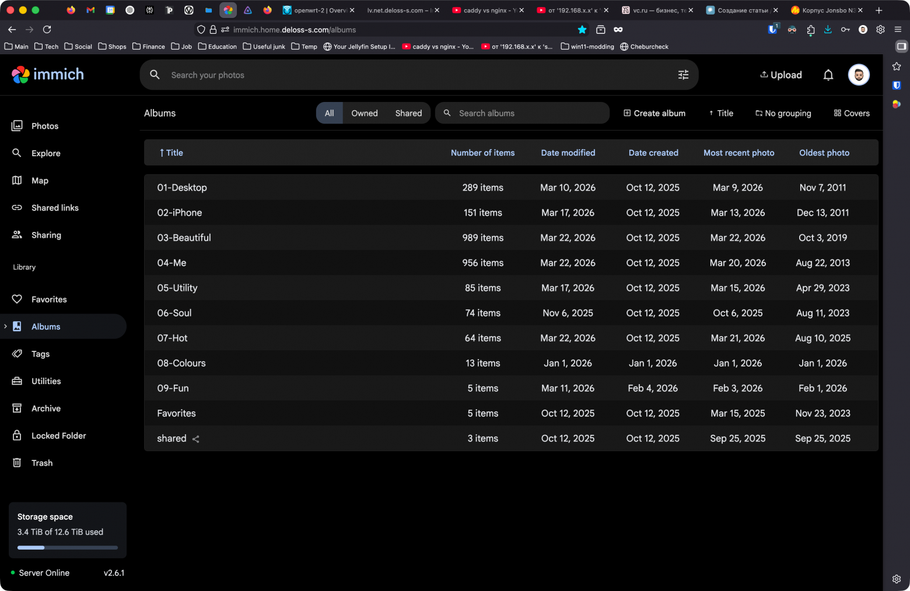Select the Owned albums filter
Screen dimensions: 910x591
click(x=365, y=113)
